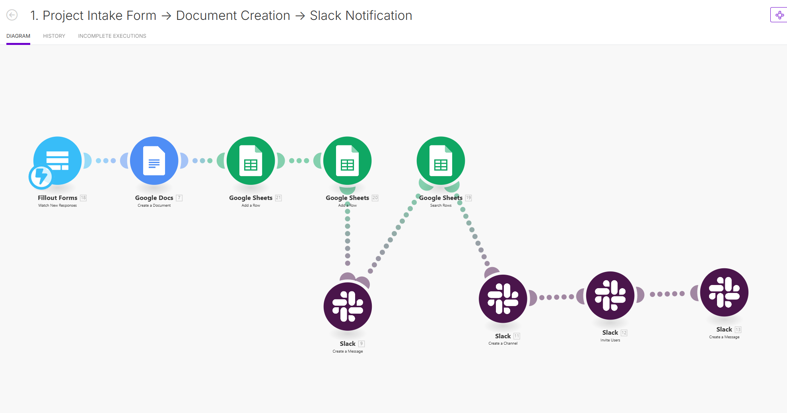Click the Slack 9 label
Viewport: 787px width, 413px height.
point(348,343)
